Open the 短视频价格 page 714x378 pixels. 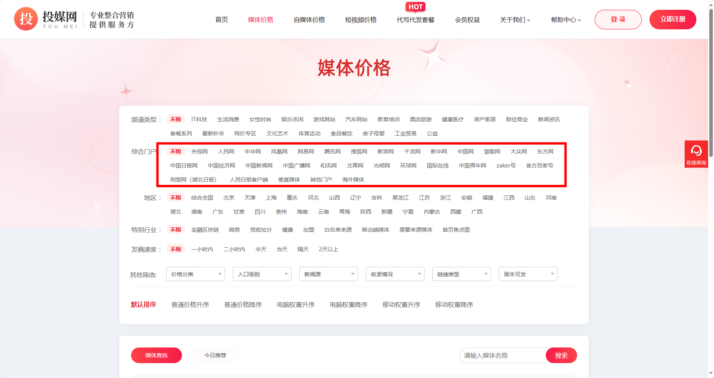(361, 20)
